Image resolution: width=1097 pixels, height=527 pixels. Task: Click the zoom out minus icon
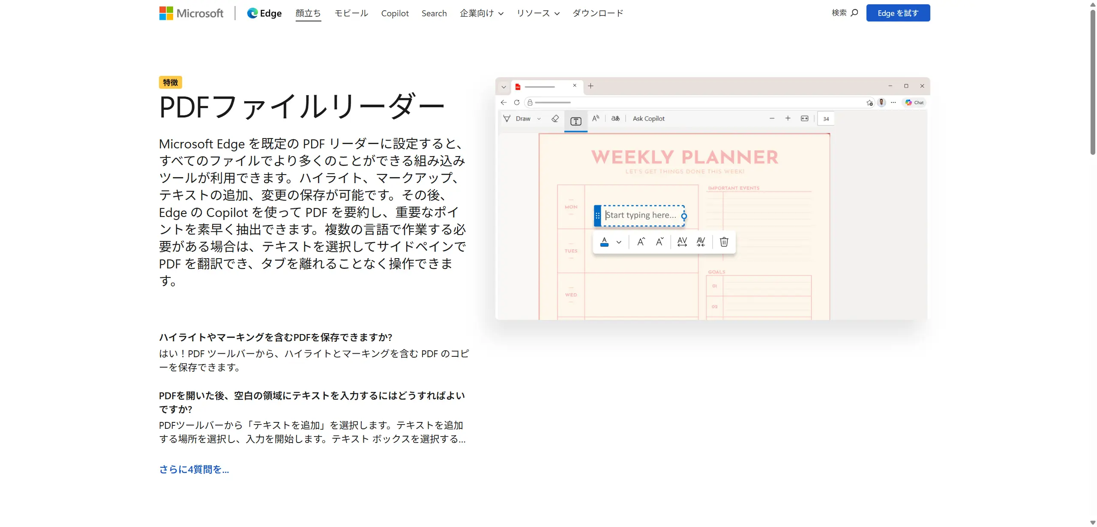pyautogui.click(x=772, y=118)
